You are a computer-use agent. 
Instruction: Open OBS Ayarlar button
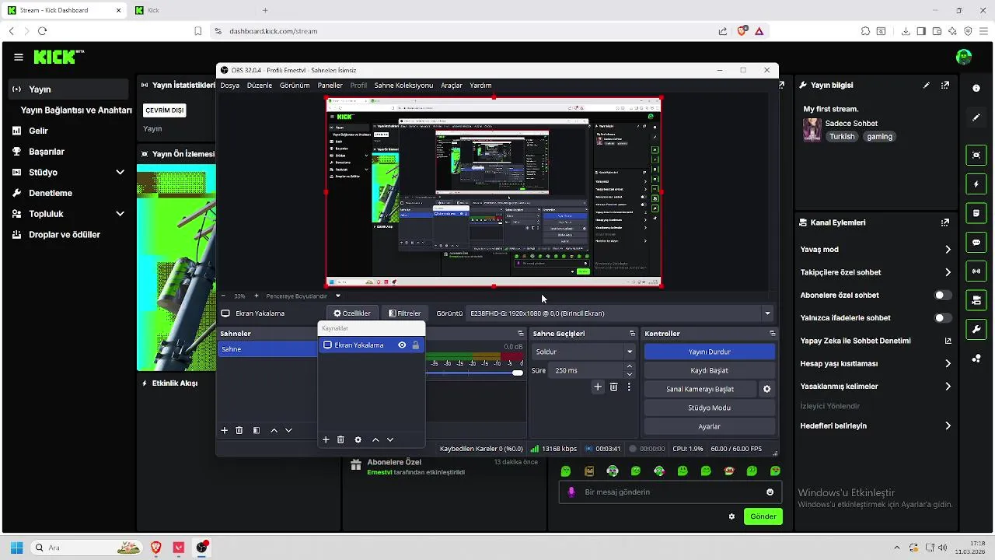[709, 426]
